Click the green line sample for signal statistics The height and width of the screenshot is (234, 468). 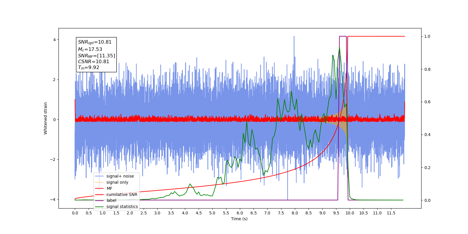[x=99, y=207]
